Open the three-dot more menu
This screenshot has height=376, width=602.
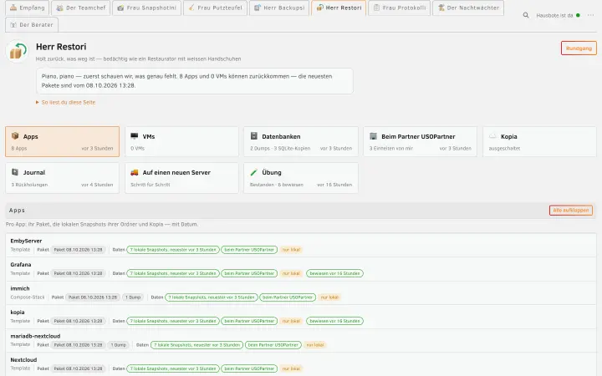point(590,15)
